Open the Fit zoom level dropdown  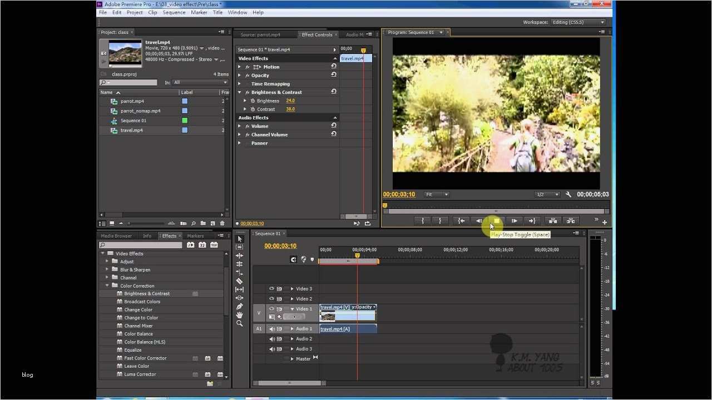click(437, 194)
